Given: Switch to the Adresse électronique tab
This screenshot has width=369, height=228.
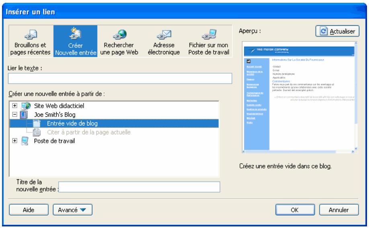Looking at the screenshot, I should pyautogui.click(x=164, y=41).
